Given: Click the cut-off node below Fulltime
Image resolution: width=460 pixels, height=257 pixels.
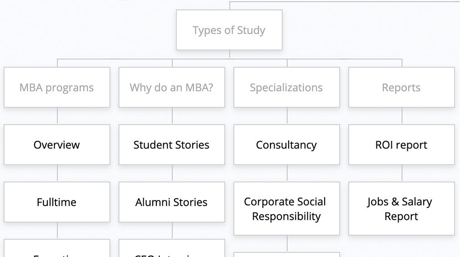Looking at the screenshot, I should 57,250.
